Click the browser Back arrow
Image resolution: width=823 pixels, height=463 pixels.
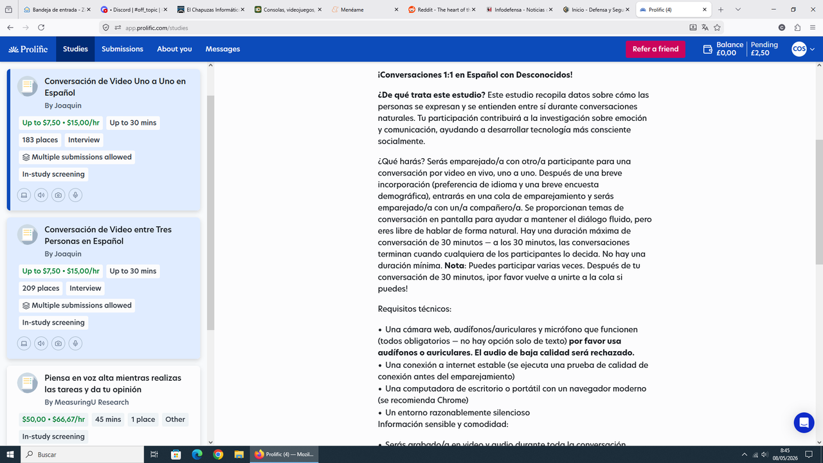(x=10, y=28)
